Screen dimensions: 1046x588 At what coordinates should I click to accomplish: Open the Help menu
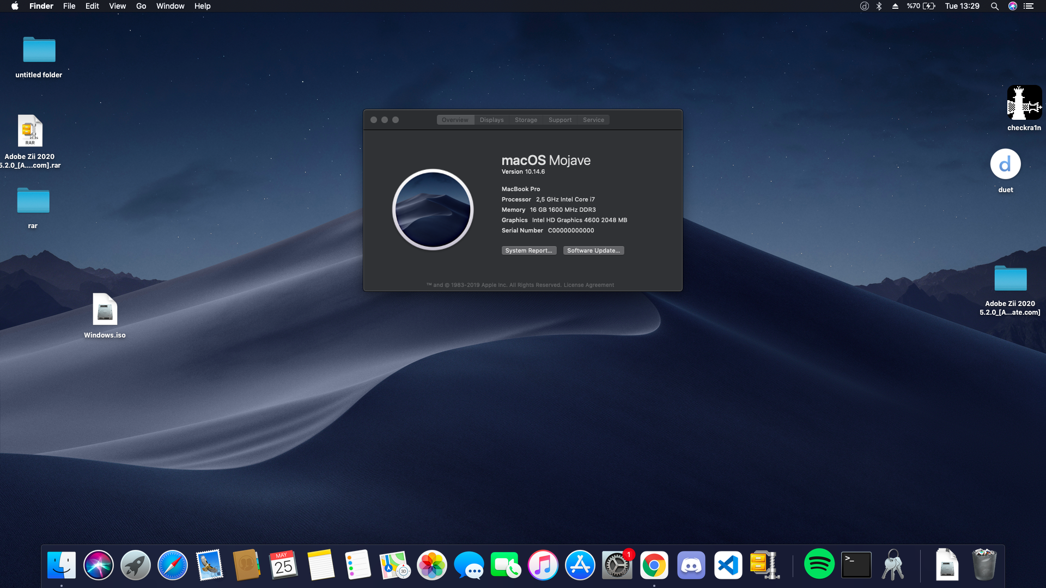point(202,6)
